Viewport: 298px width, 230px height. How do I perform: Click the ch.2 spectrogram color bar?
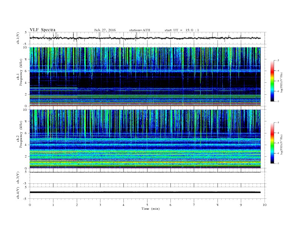272,143
